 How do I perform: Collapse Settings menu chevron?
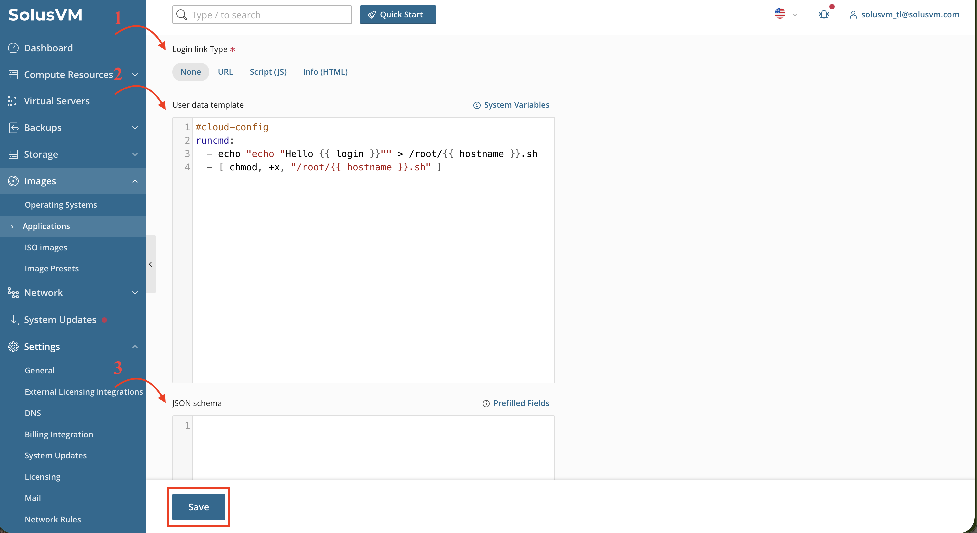point(135,346)
